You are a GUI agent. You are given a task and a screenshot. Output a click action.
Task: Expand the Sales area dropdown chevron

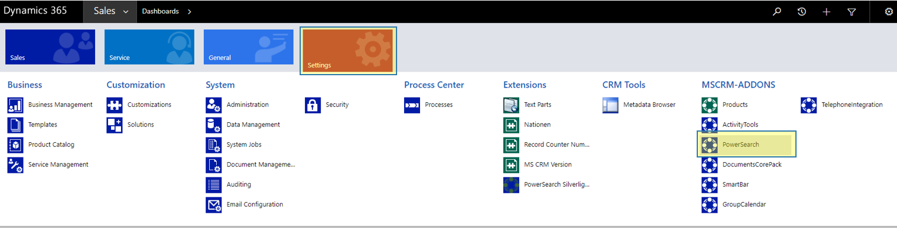[x=126, y=12]
